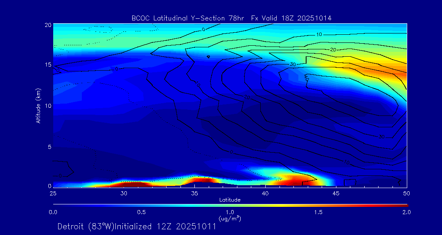The height and width of the screenshot is (235, 442).
Task: Click contour label "30" near latitude 48 at 6 km
Action: (382, 137)
